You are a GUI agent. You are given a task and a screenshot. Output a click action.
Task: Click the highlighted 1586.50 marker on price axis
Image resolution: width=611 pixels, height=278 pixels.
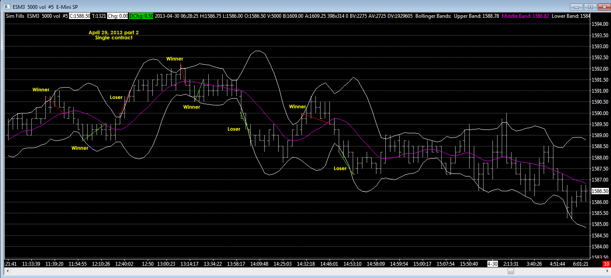[601, 191]
